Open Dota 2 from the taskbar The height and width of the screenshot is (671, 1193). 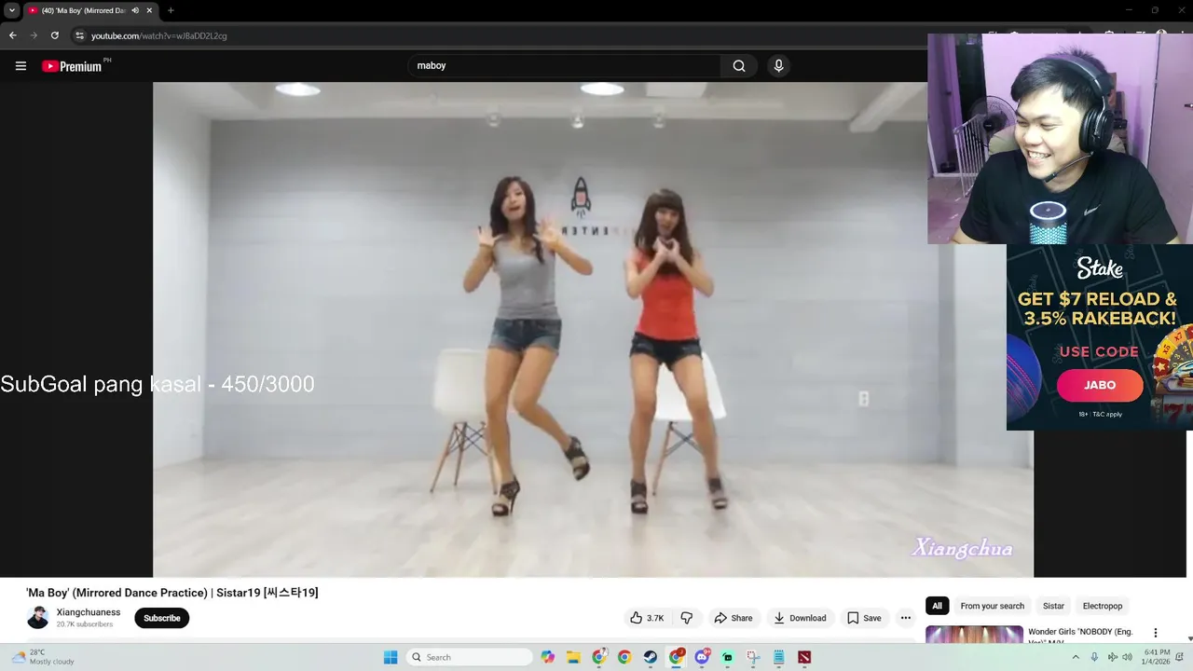[804, 657]
